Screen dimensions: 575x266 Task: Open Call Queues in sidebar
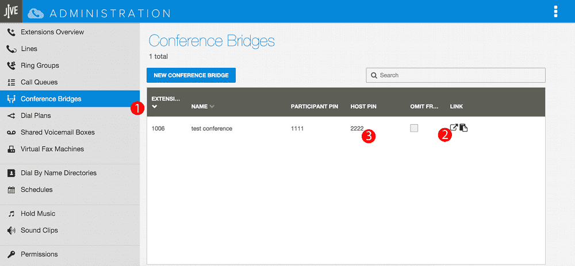(39, 82)
